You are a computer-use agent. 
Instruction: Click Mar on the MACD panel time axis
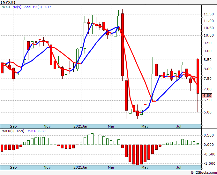[111, 167]
